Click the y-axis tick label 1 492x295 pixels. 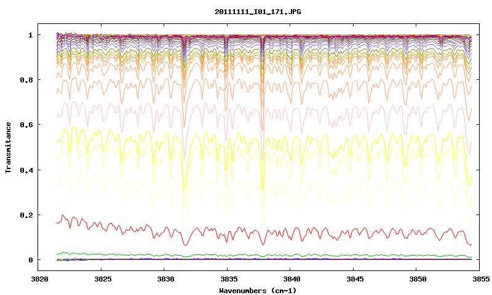30,35
